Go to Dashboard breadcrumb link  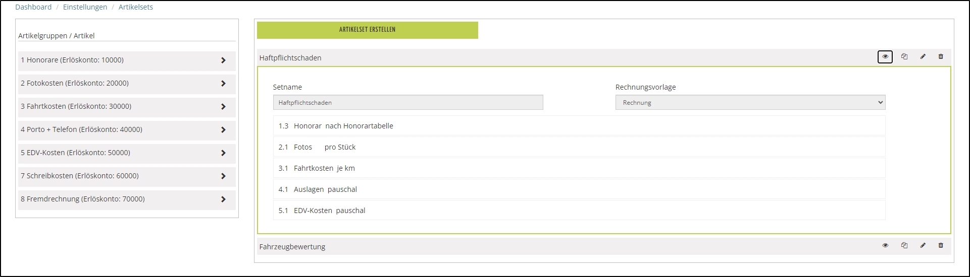click(33, 7)
